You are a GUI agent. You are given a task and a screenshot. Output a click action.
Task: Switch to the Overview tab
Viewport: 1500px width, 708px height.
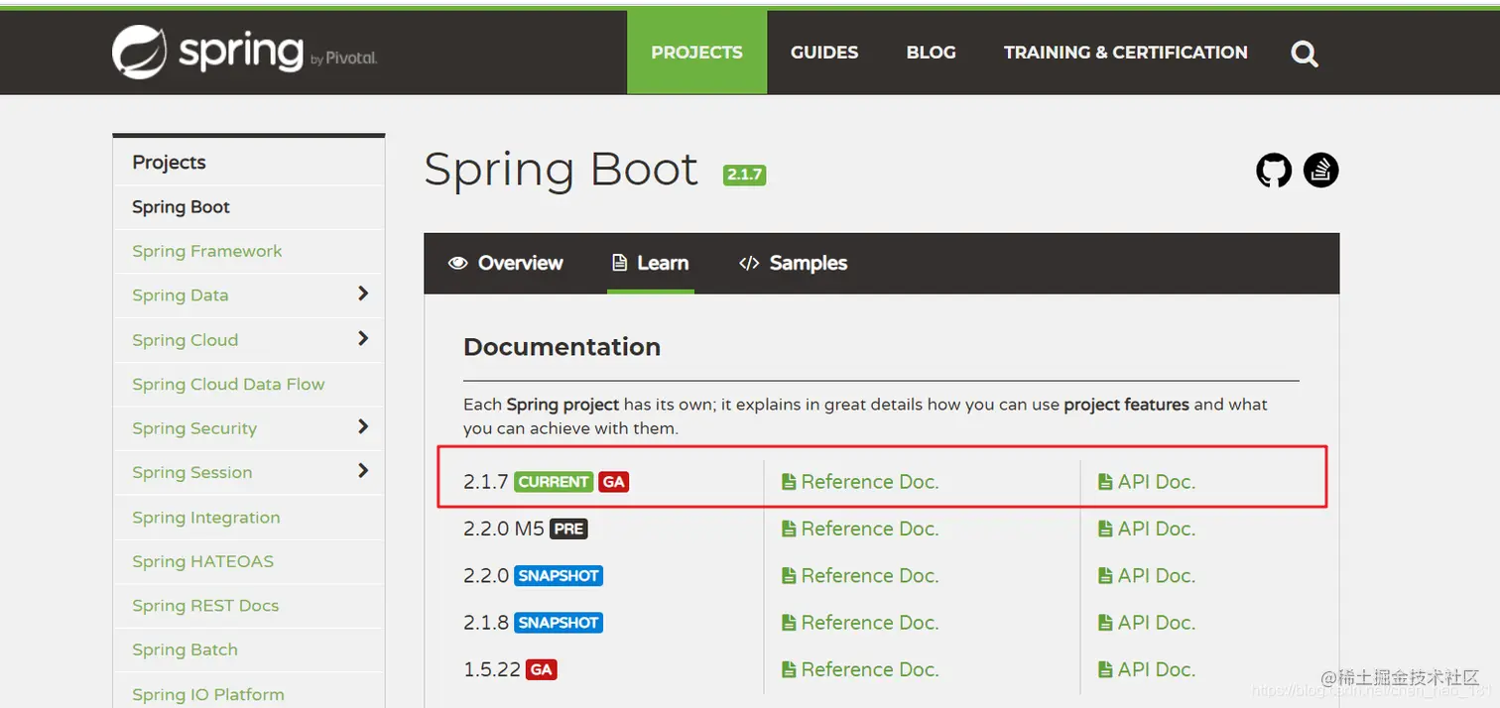pyautogui.click(x=506, y=263)
